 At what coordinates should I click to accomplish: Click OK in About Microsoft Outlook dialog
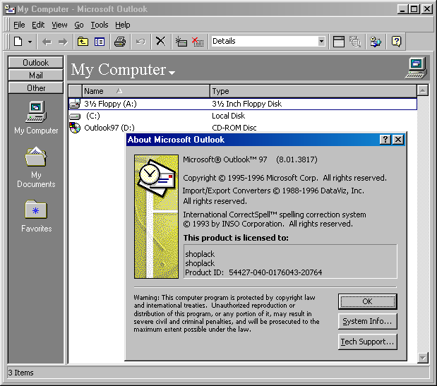tap(367, 301)
